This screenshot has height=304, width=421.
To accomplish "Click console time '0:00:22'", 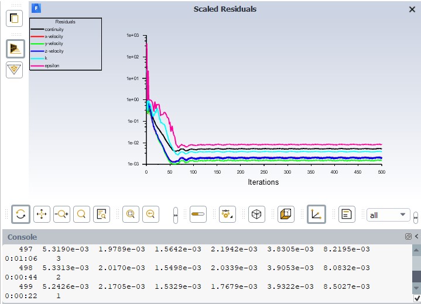I will click(x=21, y=296).
